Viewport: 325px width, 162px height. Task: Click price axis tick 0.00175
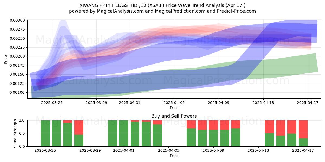[18, 65]
